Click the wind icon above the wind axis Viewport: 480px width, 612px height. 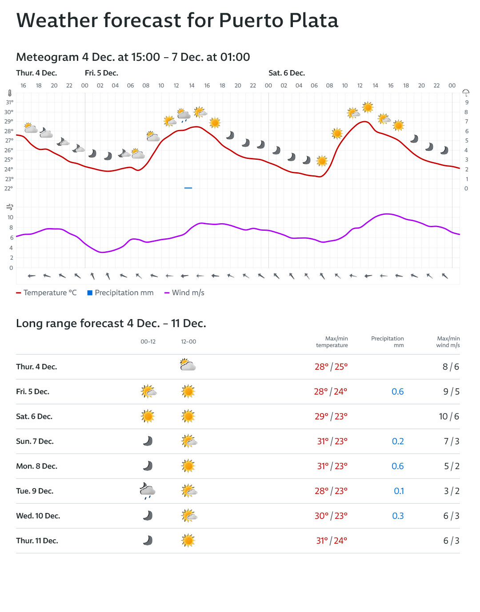pyautogui.click(x=9, y=207)
